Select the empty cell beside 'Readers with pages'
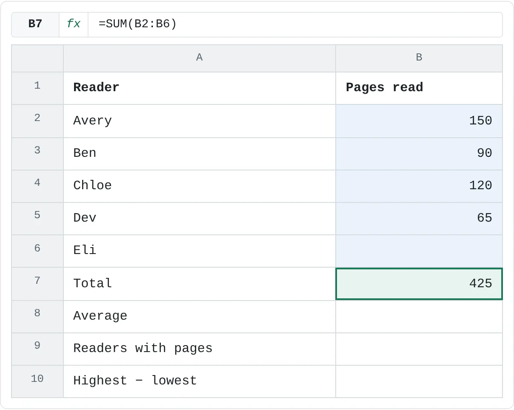Image resolution: width=514 pixels, height=410 pixels. [x=419, y=349]
